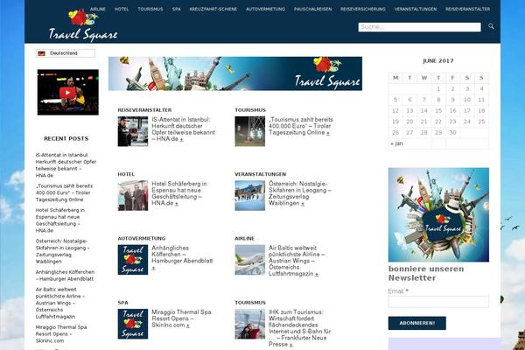The height and width of the screenshot is (350, 525).
Task: Focus the Suche search field
Action: click(419, 27)
